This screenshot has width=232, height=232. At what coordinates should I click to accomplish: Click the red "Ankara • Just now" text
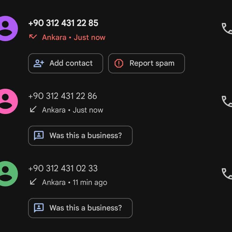click(74, 37)
